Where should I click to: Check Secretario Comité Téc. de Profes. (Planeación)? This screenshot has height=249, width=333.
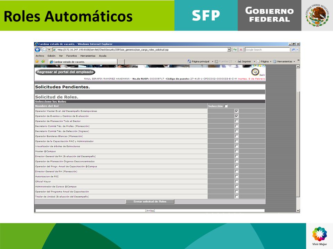236,126
